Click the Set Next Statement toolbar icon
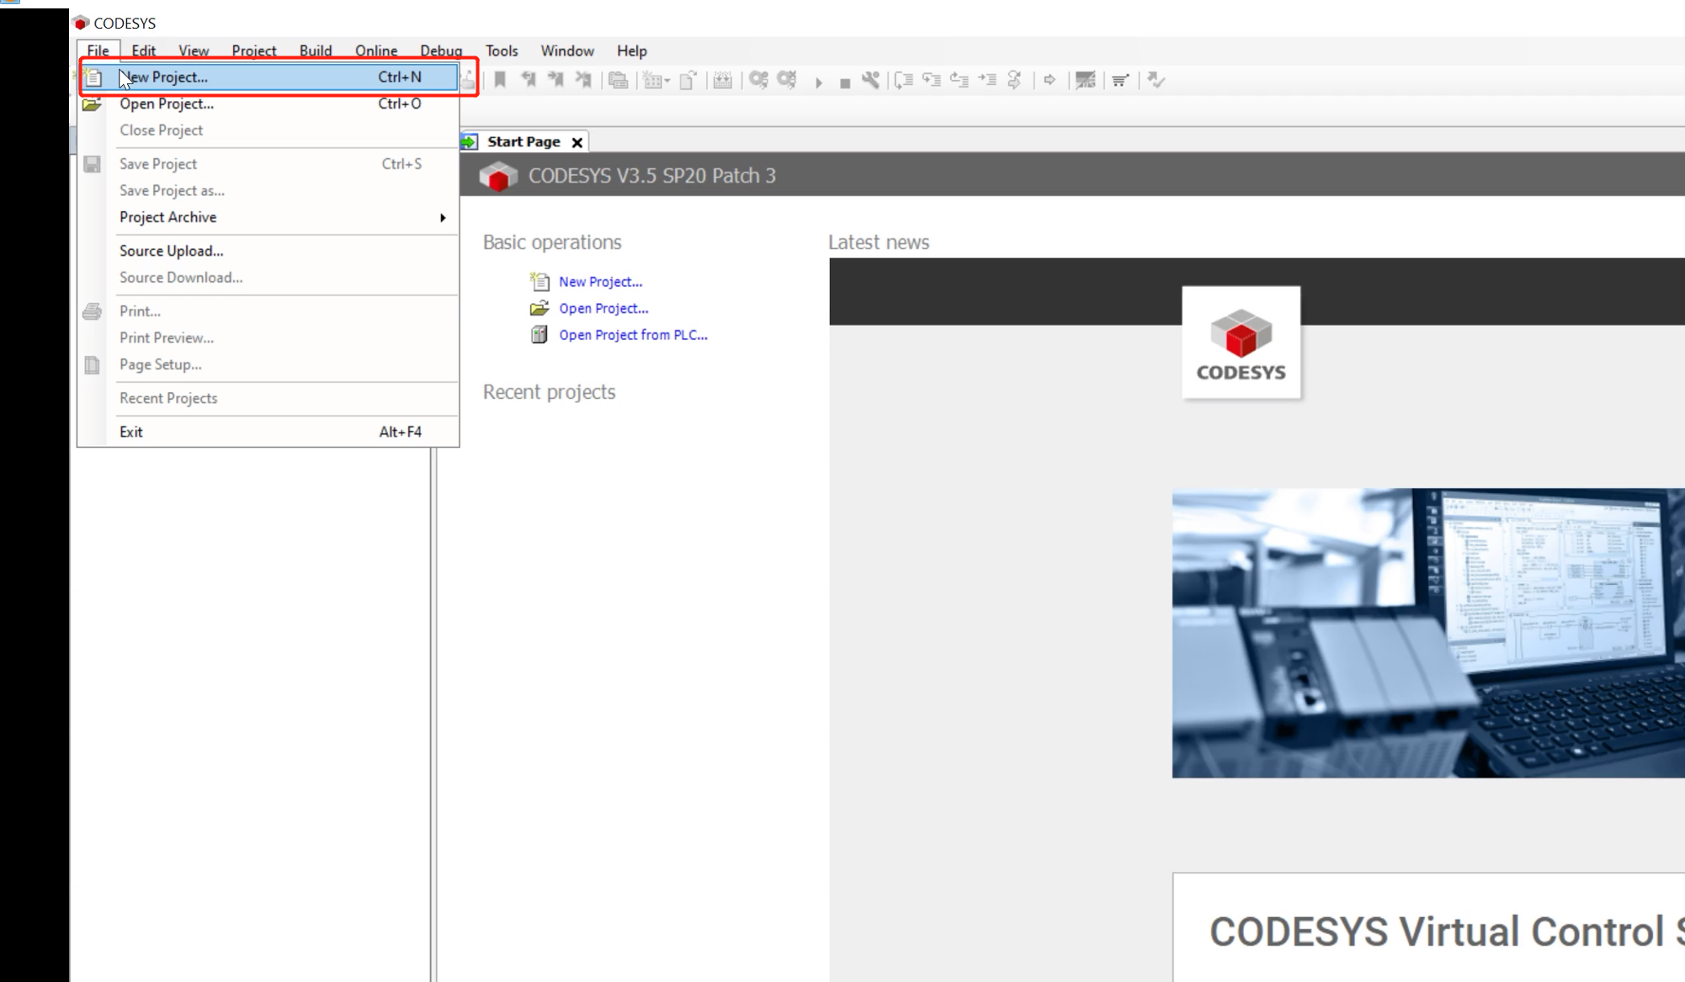 tap(1015, 80)
